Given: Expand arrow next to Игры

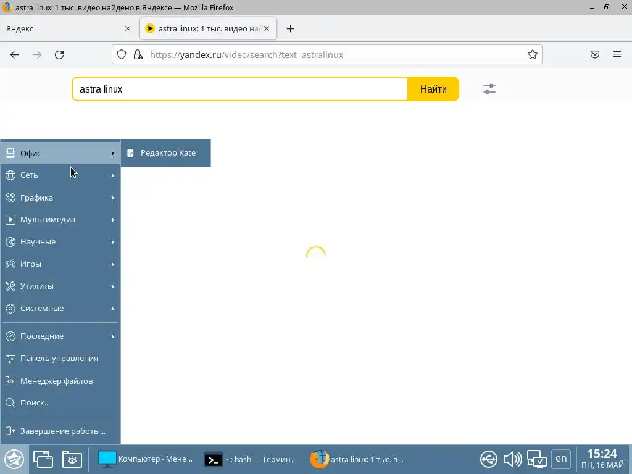Looking at the screenshot, I should (113, 264).
